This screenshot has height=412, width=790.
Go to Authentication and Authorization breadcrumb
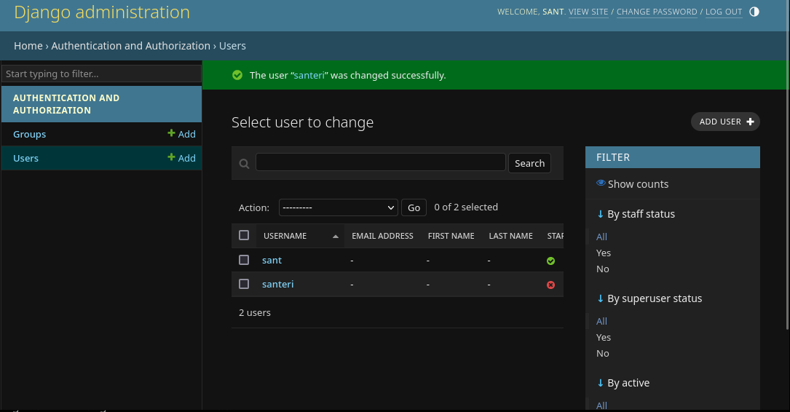130,46
